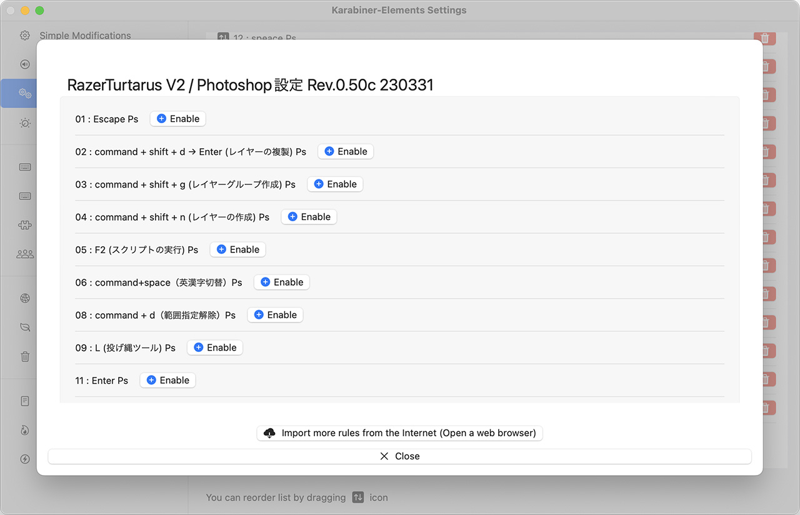Open the sun-shaped parameters icon in sidebar
The width and height of the screenshot is (800, 515).
pos(25,123)
